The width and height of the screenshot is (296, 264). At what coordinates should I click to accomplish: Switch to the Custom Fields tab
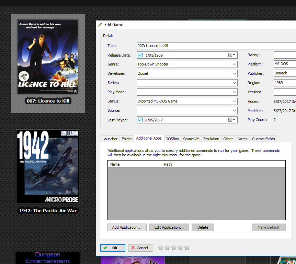coord(263,139)
